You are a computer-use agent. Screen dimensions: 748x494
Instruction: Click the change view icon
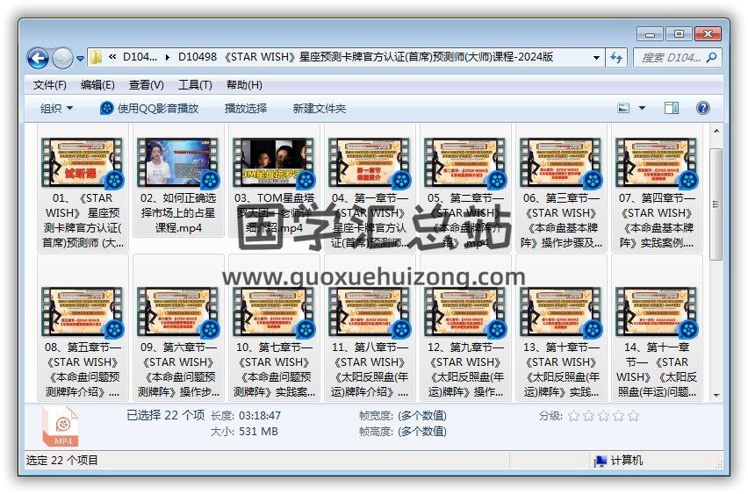(x=623, y=108)
